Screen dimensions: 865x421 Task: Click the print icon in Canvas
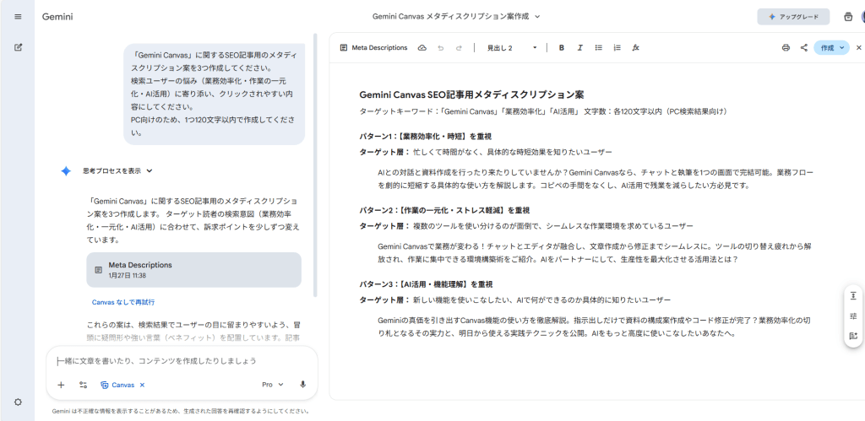click(786, 48)
